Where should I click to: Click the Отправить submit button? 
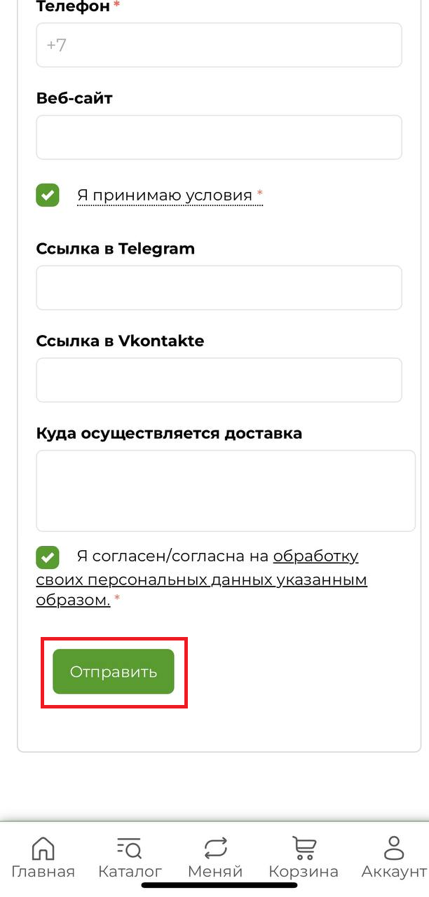pos(114,671)
